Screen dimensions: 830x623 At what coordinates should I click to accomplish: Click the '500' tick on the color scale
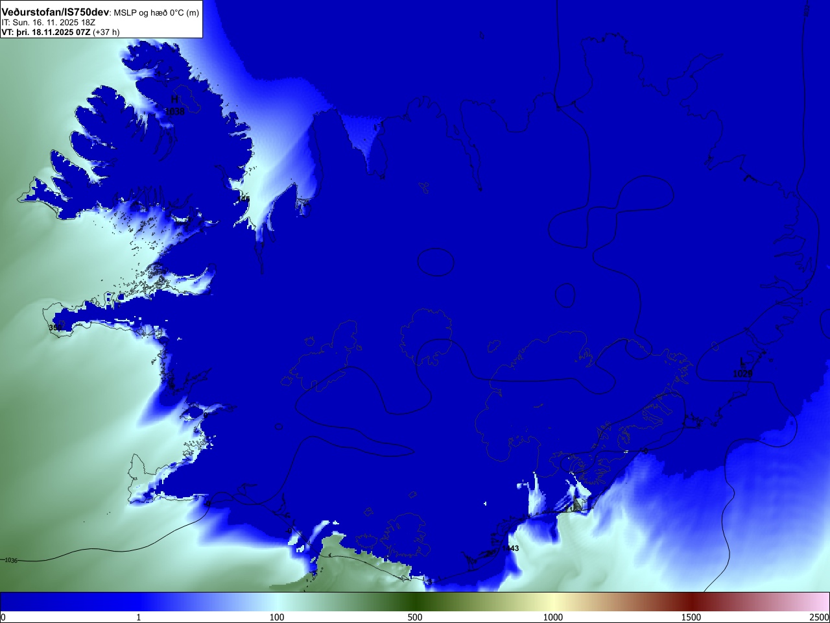415,617
